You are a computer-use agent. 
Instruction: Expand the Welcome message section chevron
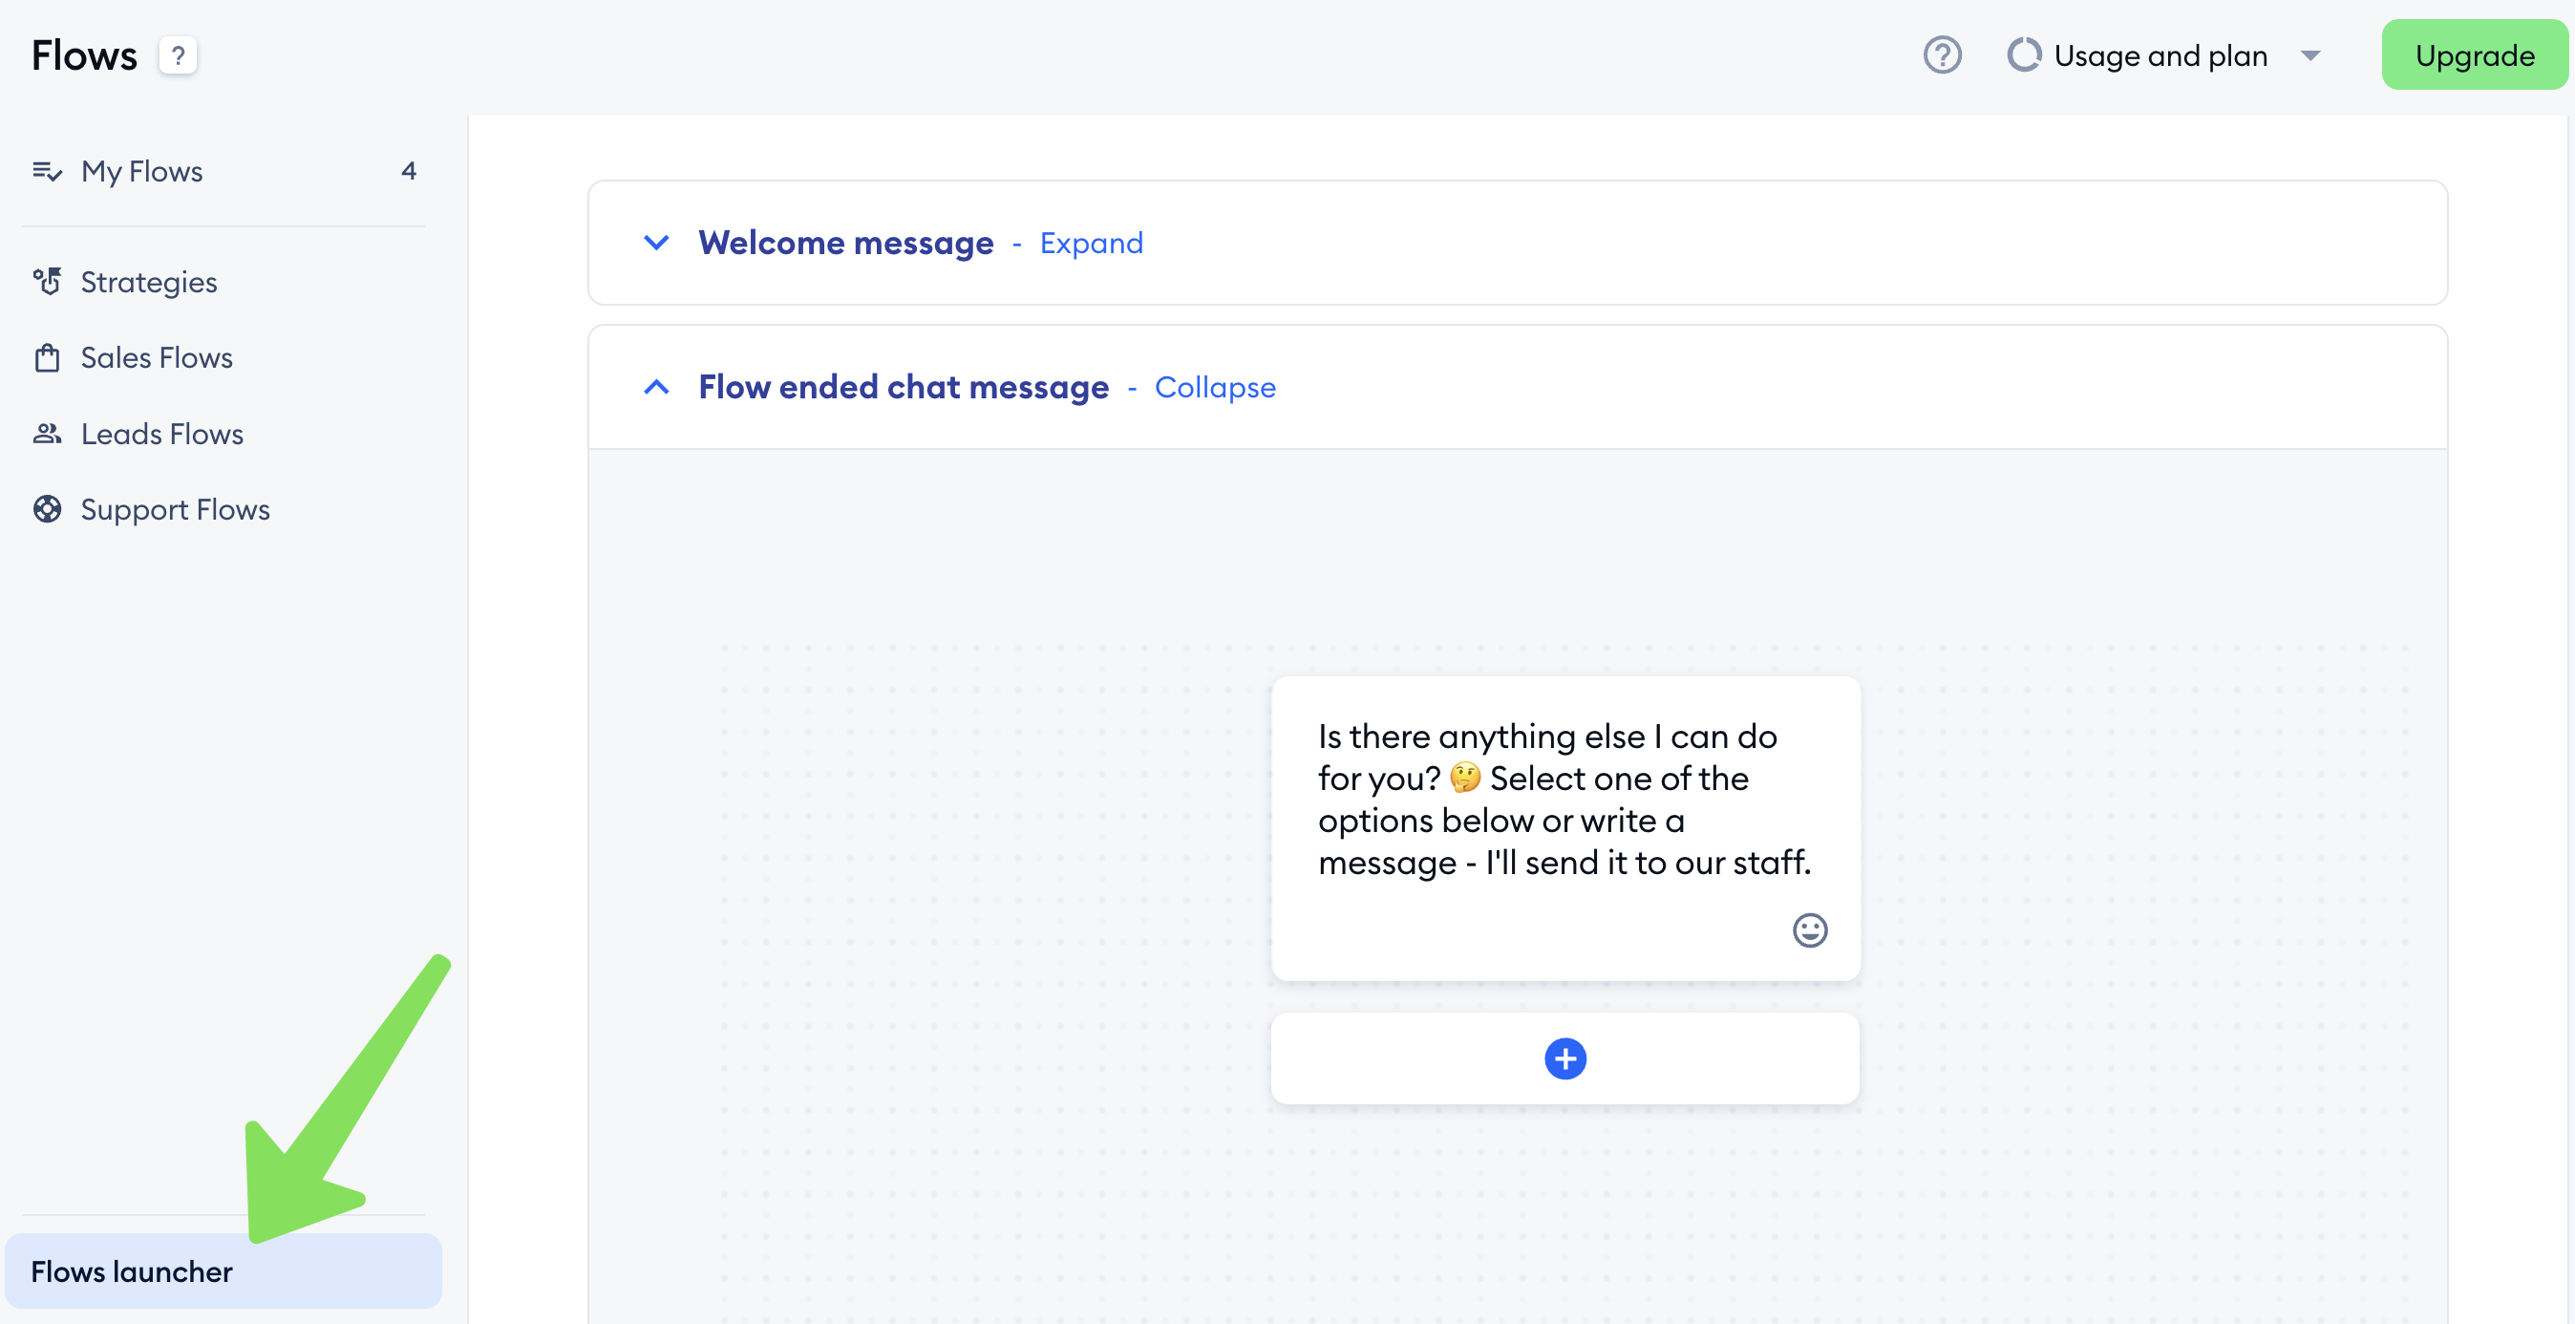coord(657,242)
